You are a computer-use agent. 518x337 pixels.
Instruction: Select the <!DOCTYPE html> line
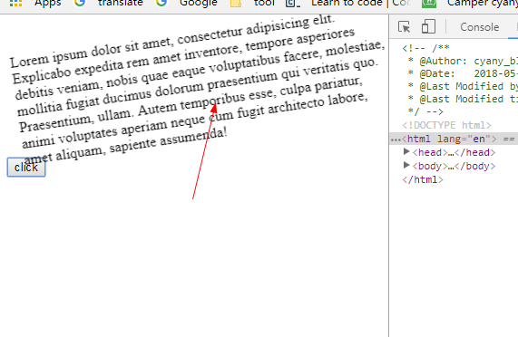coord(446,125)
